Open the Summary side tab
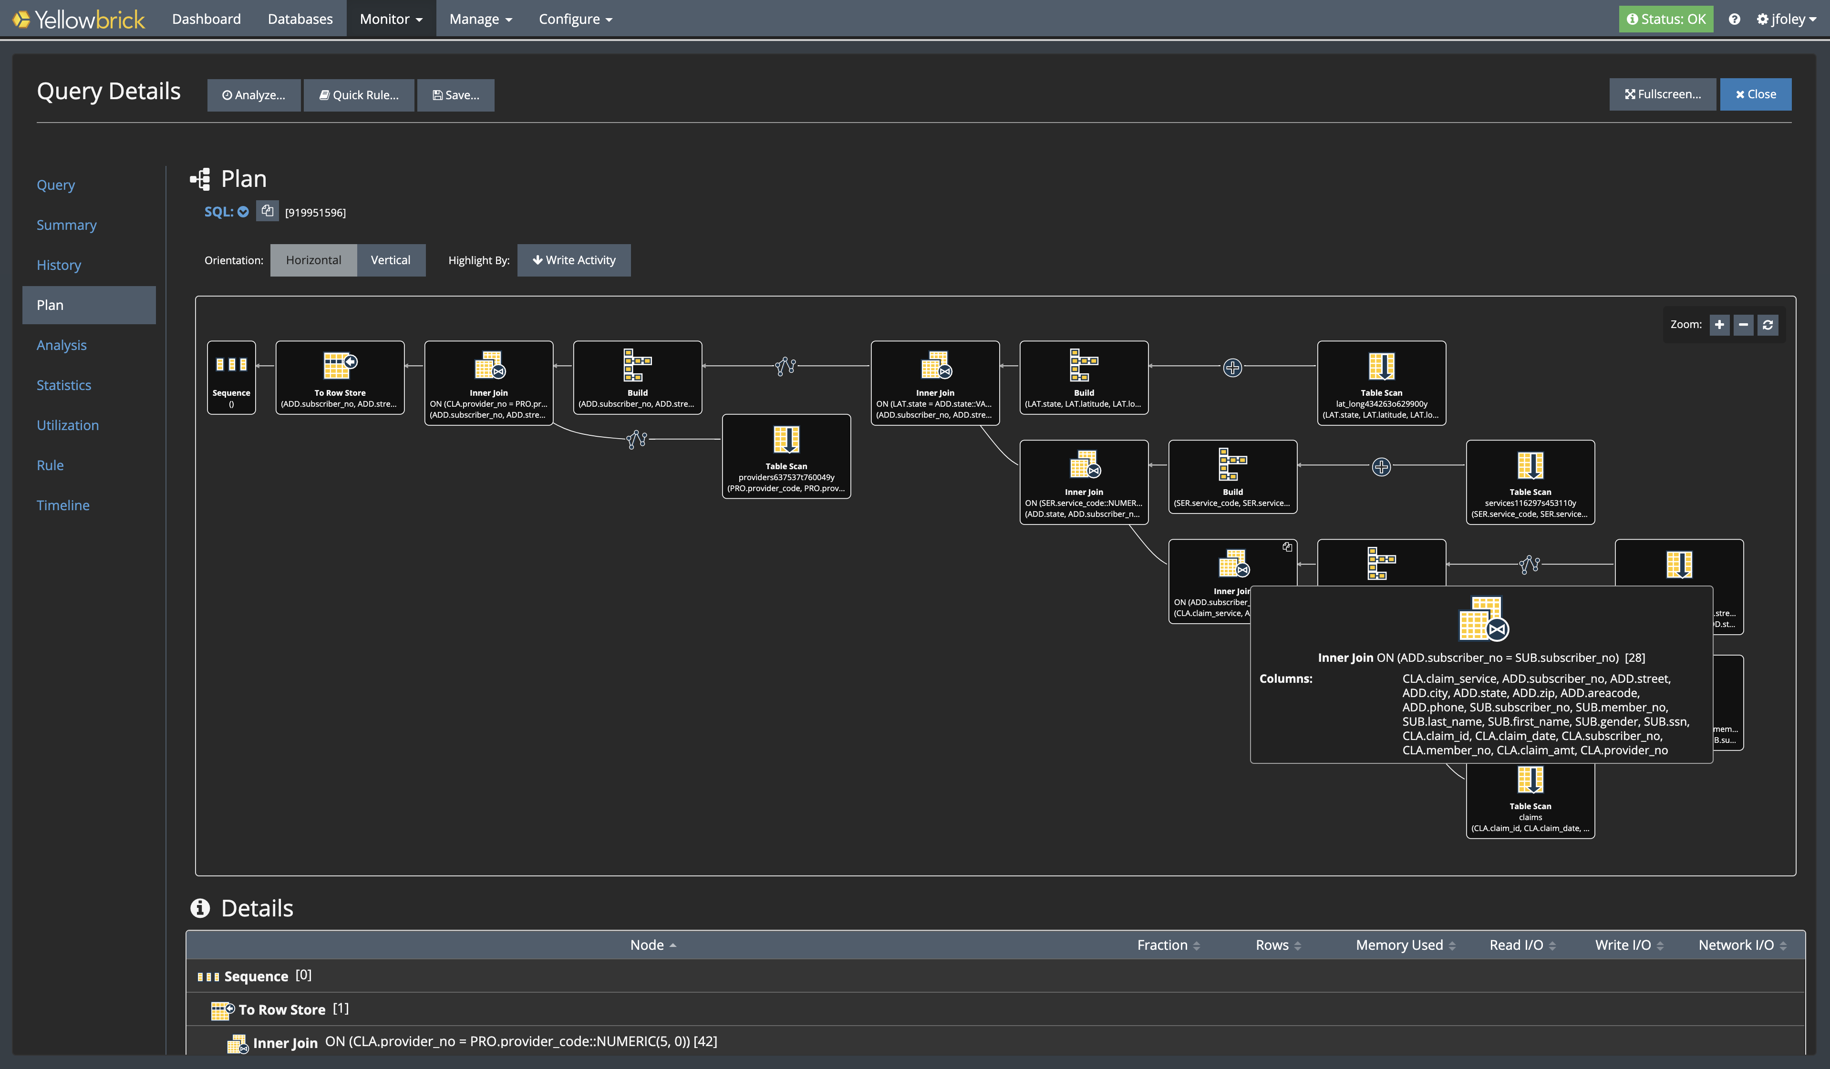This screenshot has height=1069, width=1830. click(66, 225)
